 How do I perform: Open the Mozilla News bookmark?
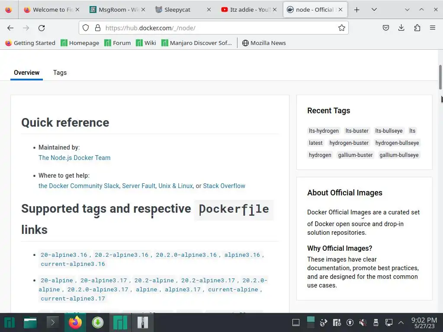click(x=264, y=43)
